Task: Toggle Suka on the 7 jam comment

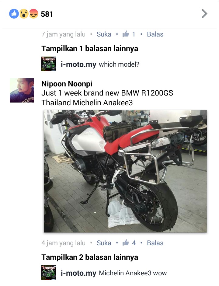Action: pos(104,34)
